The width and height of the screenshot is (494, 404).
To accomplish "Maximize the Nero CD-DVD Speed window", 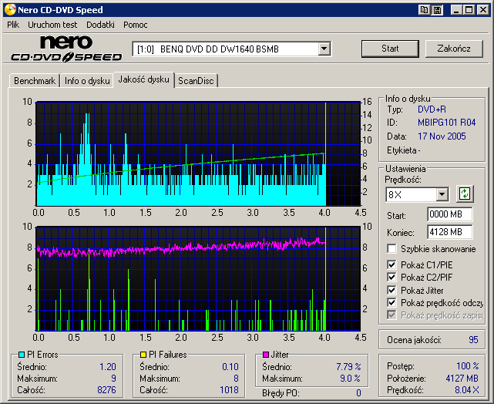I will point(469,10).
